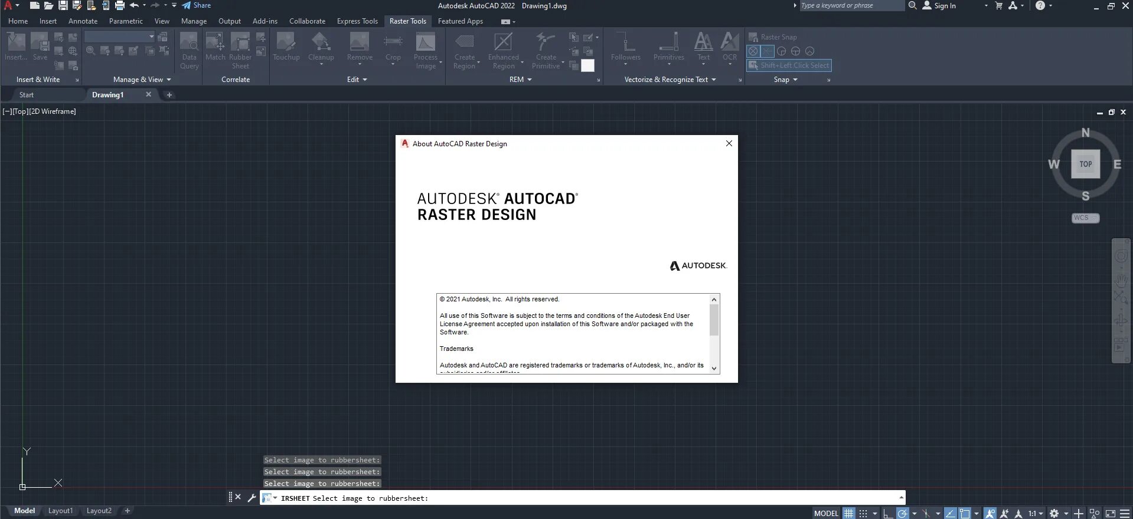Click the Enhanced Region tool
Viewport: 1133px width, 519px height.
(x=504, y=51)
